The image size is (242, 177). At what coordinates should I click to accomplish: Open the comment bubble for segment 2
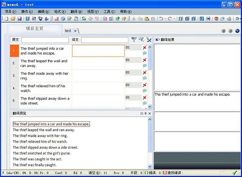(144, 66)
